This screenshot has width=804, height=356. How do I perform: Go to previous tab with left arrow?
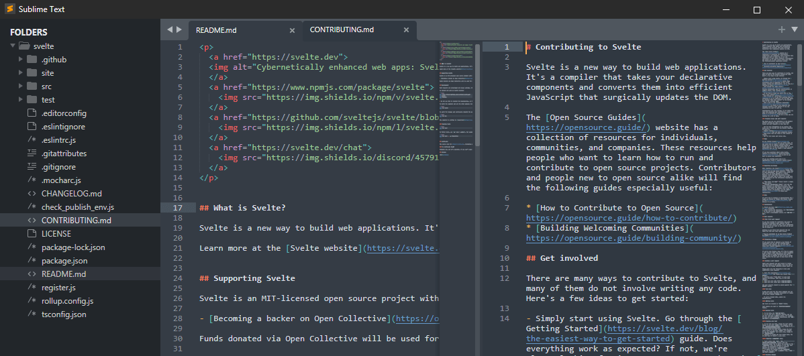pyautogui.click(x=170, y=29)
